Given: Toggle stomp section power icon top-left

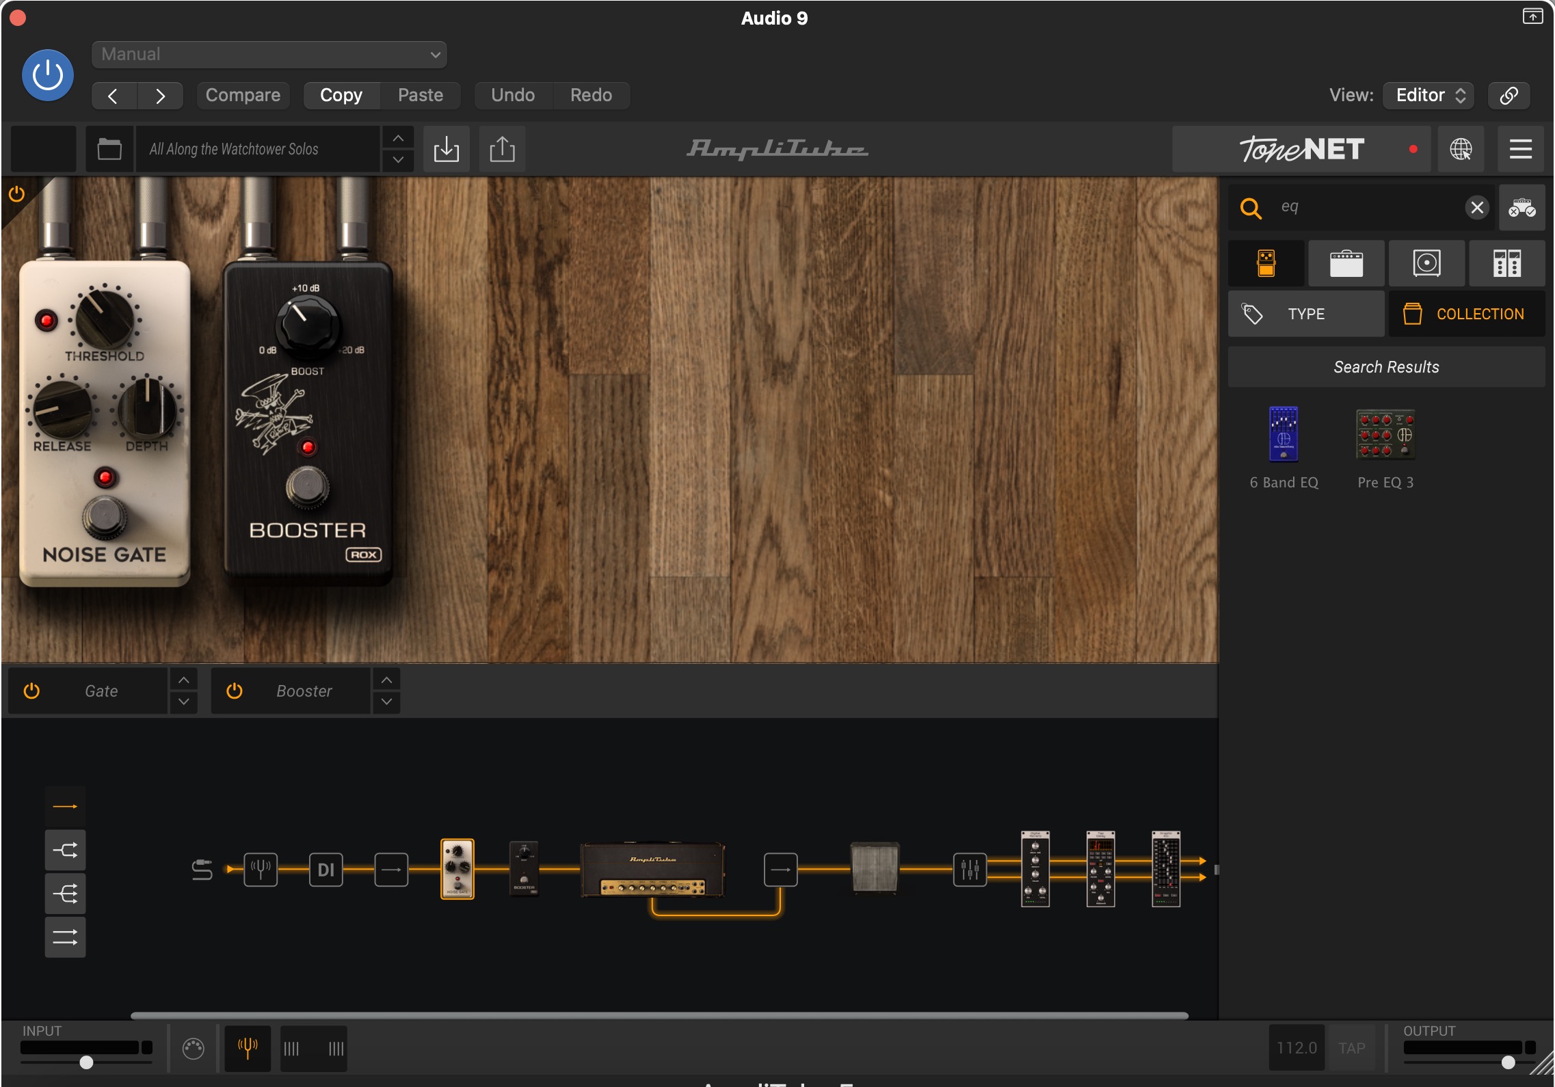Looking at the screenshot, I should [16, 194].
